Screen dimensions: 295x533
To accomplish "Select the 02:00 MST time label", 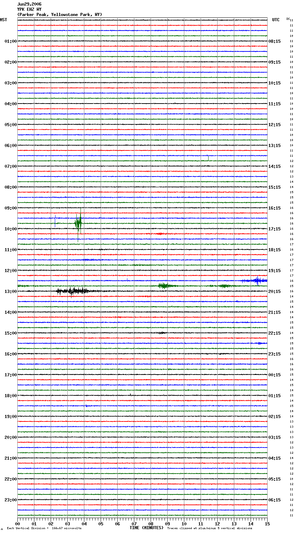I will point(10,62).
